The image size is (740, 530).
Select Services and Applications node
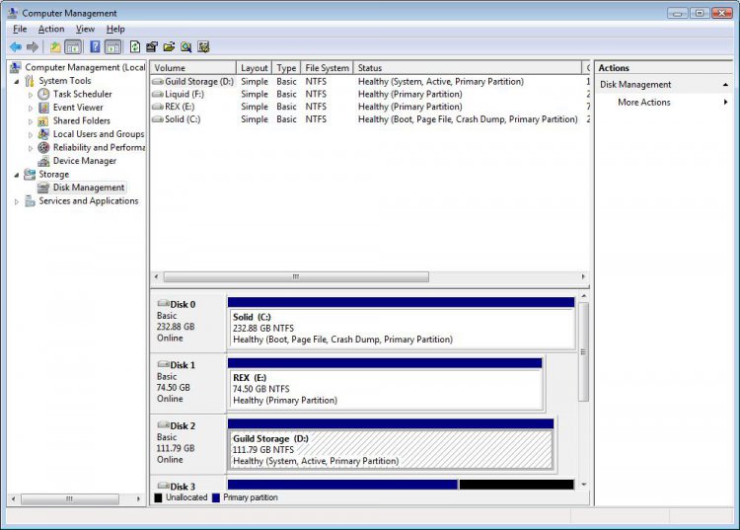click(x=88, y=201)
